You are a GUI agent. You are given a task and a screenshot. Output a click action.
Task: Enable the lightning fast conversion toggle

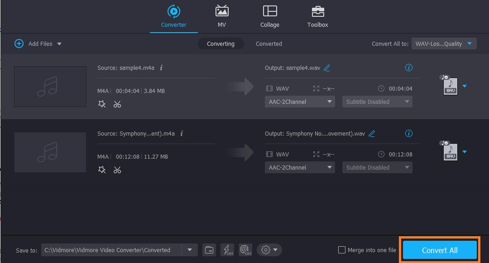(x=227, y=250)
